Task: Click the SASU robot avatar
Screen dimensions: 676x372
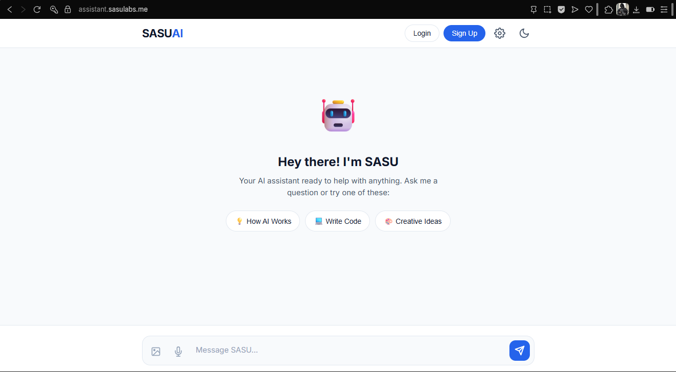Action: coord(338,115)
